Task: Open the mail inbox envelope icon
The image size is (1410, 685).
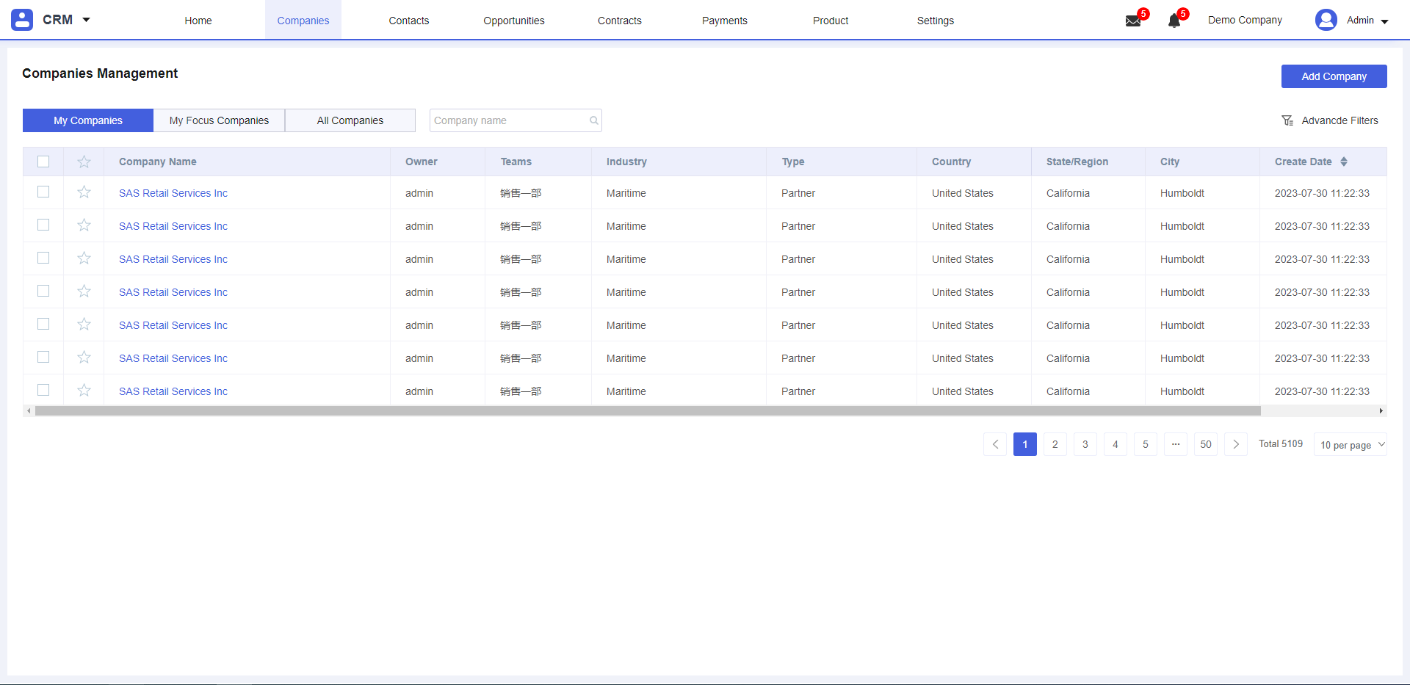Action: coord(1132,21)
